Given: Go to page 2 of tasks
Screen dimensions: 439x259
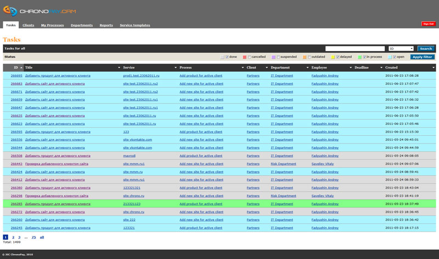Looking at the screenshot, I should pos(13,237).
